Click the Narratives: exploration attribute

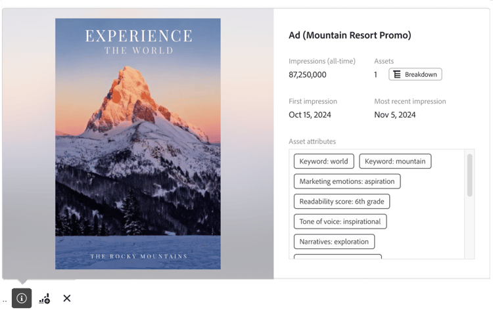tap(334, 242)
